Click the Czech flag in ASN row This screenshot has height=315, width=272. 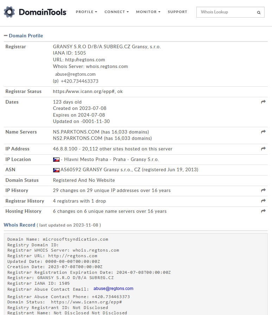tap(56, 170)
